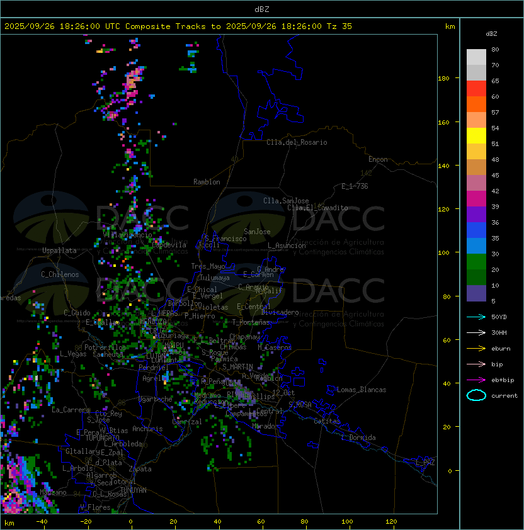Click the Catitas place label
This screenshot has height=530, width=524.
pos(327,421)
